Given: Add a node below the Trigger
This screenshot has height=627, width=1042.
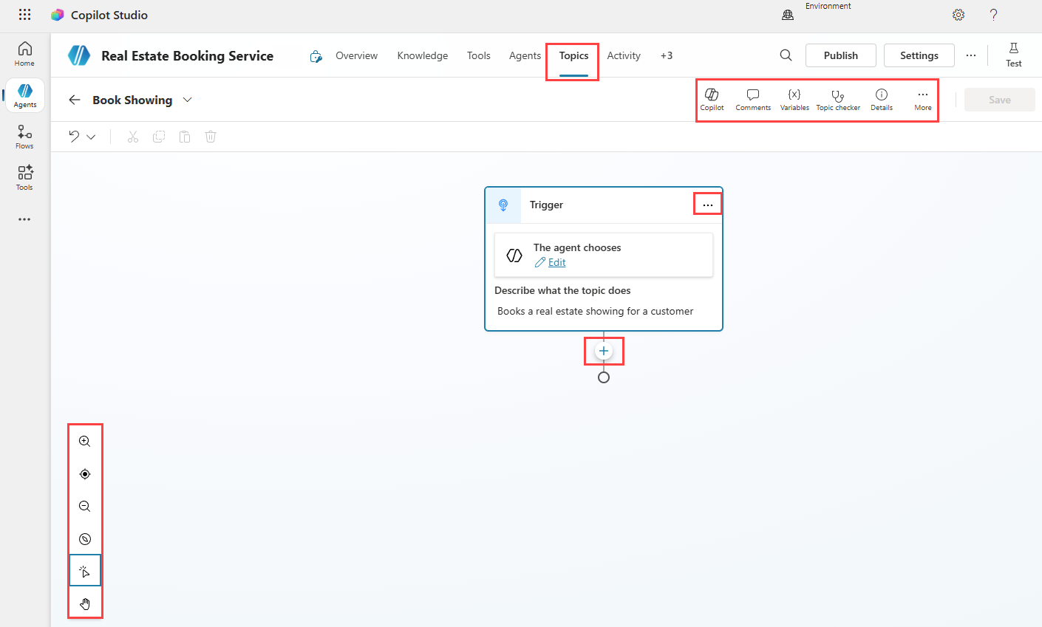Looking at the screenshot, I should 604,351.
